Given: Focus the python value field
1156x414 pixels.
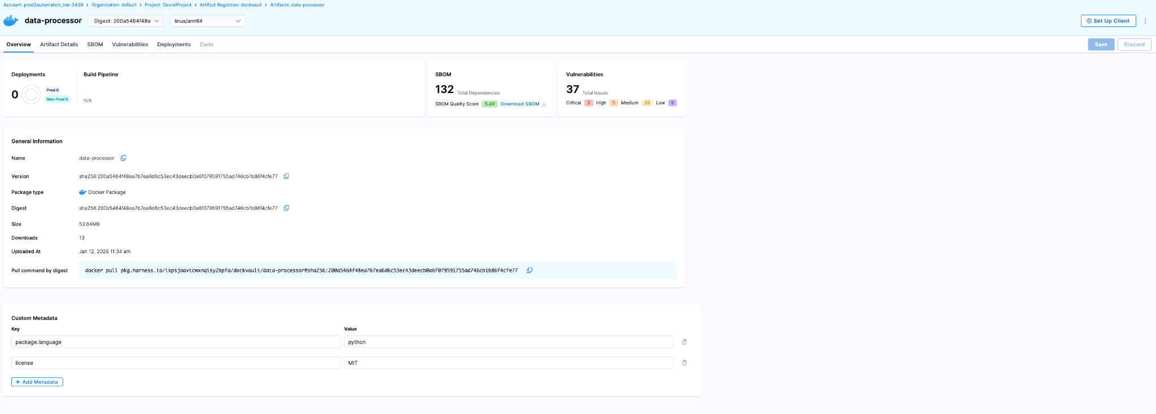Looking at the screenshot, I should point(509,342).
